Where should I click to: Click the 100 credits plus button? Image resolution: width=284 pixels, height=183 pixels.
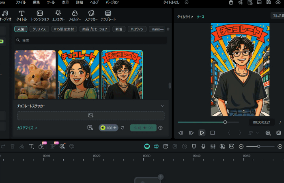coord(108,128)
